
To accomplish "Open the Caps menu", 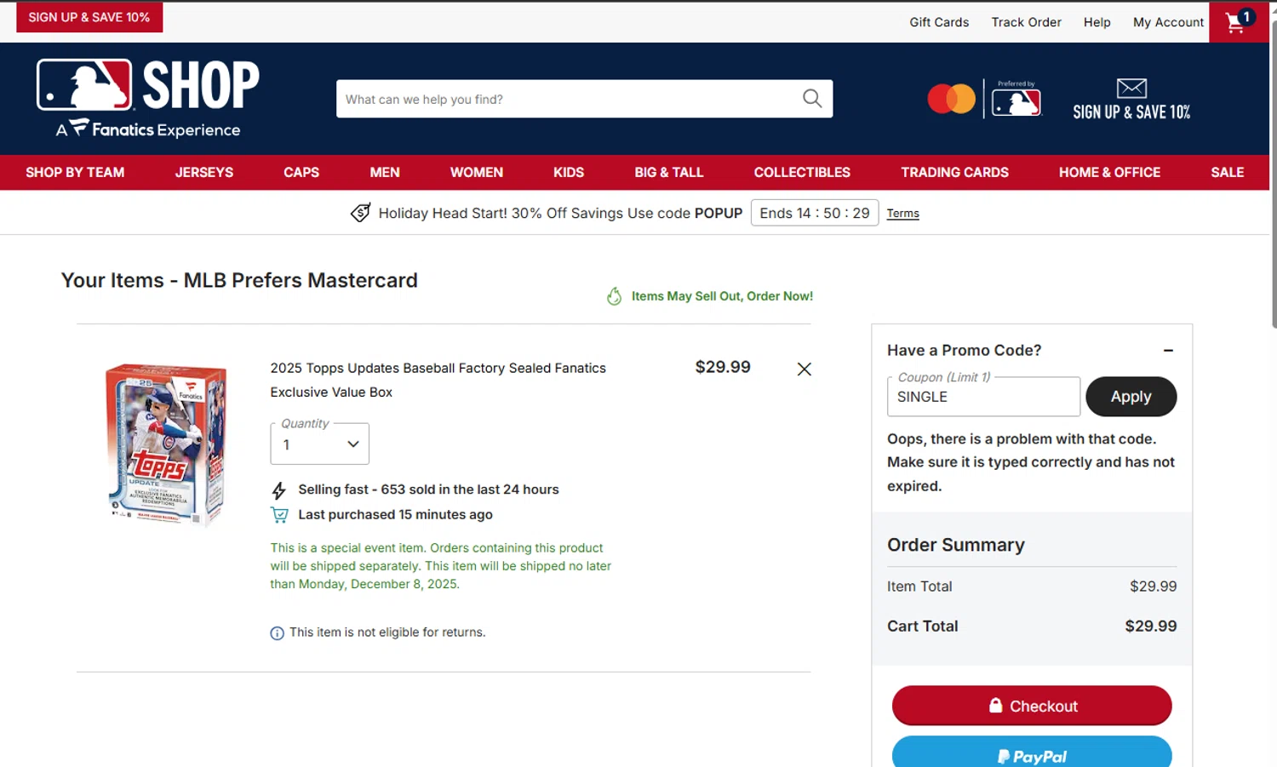I will 301,172.
